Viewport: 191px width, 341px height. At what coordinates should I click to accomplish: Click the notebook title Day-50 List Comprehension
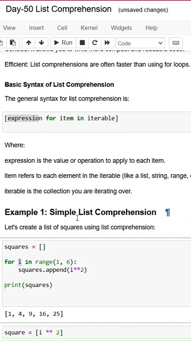58,9
